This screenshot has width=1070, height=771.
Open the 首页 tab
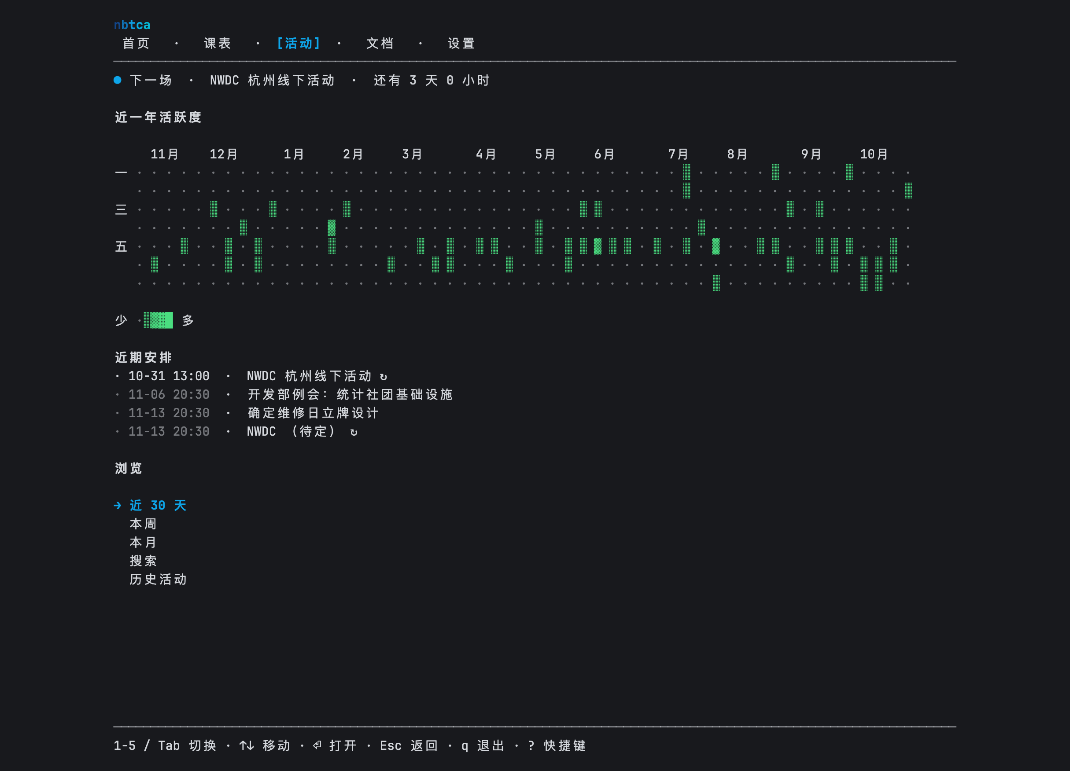[136, 44]
